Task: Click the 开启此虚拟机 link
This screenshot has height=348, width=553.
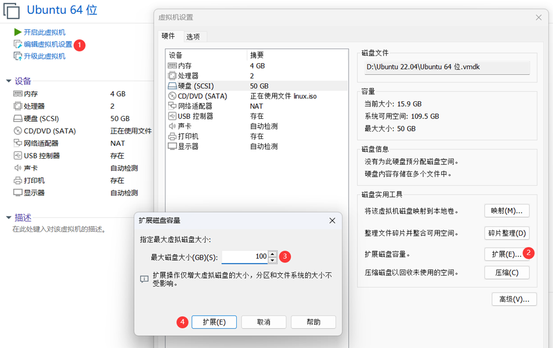Action: point(45,32)
